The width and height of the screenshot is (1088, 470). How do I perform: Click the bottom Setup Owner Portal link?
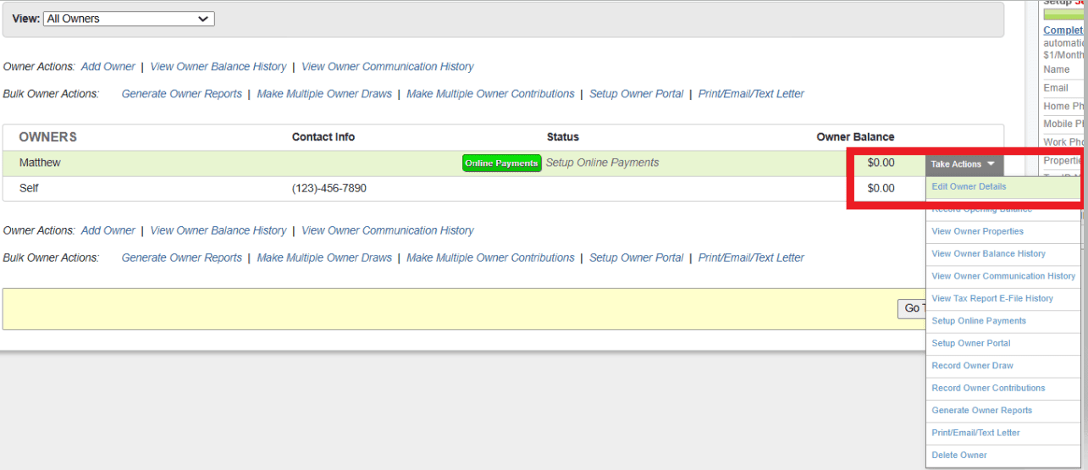point(636,258)
